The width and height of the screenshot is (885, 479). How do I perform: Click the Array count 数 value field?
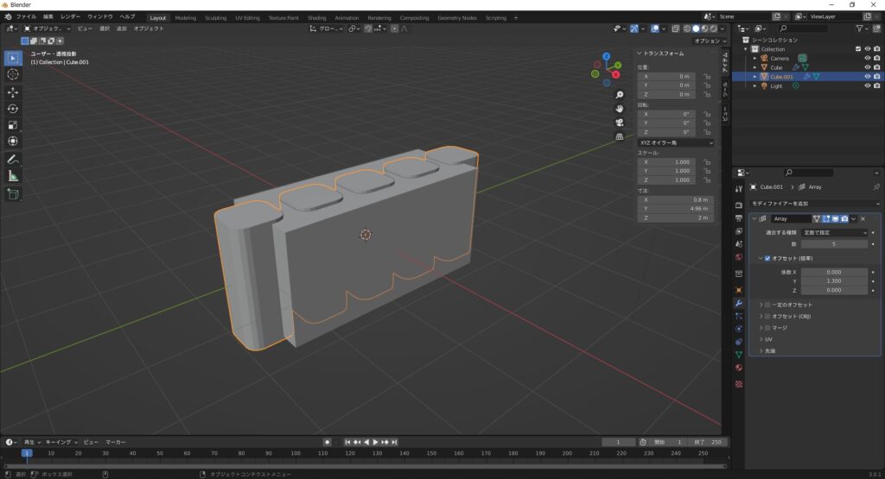[x=835, y=244]
